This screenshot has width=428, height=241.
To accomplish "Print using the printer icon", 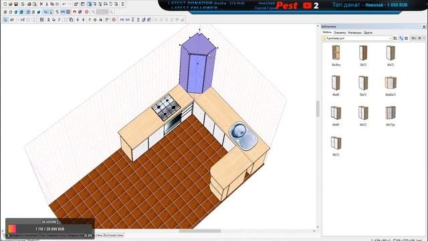I will point(29,4).
